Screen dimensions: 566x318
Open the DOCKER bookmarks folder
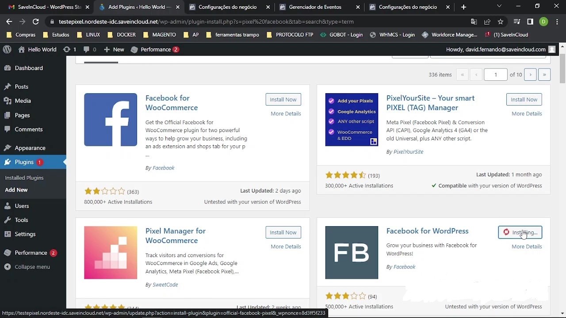pos(122,34)
